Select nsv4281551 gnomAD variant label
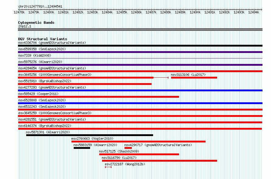This screenshot has width=271, height=179. point(52,119)
